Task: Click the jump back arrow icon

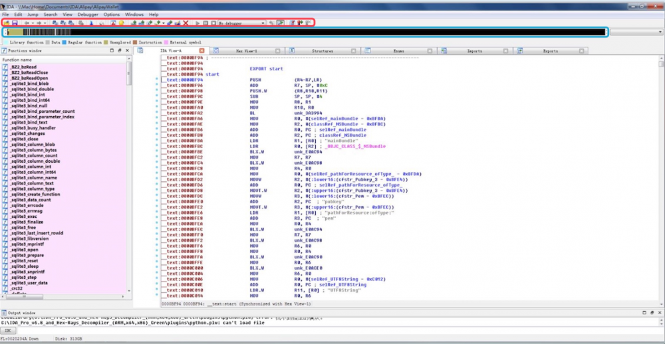Action: coord(27,23)
